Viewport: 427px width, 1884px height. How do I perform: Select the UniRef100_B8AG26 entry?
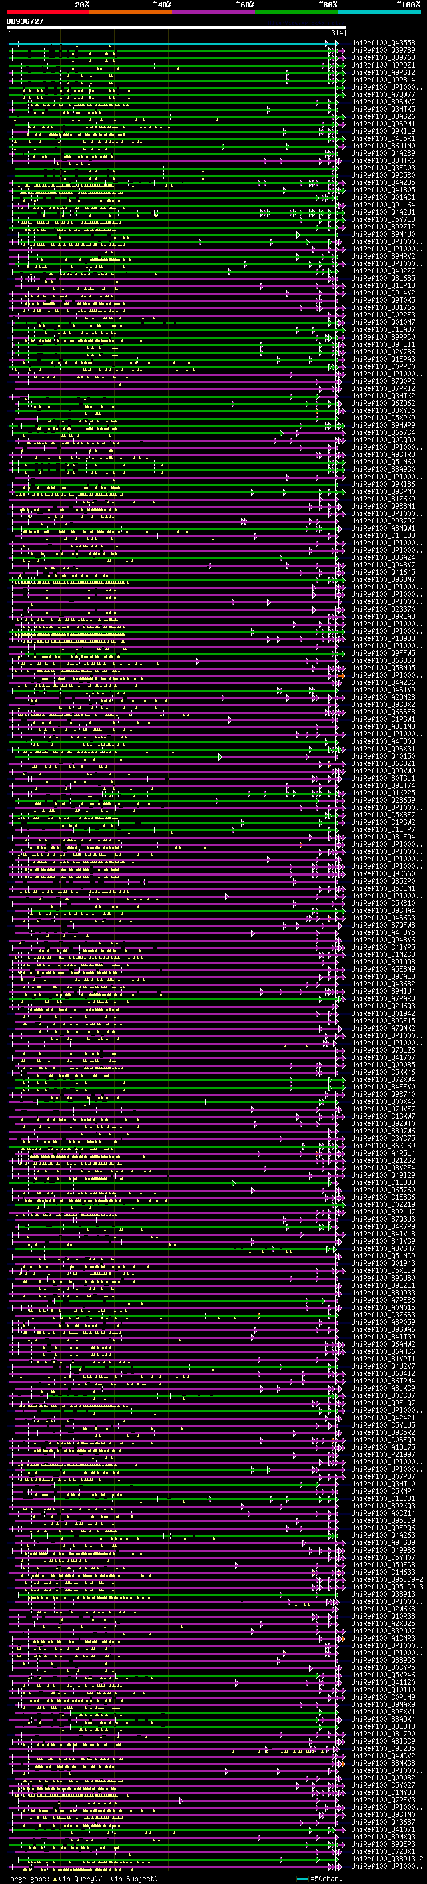coord(383,117)
